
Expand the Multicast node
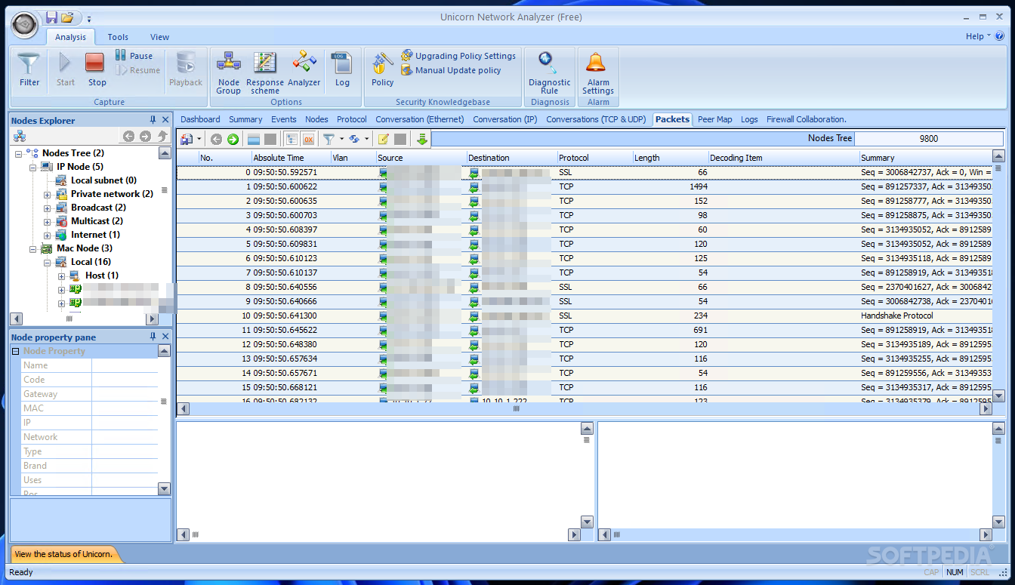[47, 221]
